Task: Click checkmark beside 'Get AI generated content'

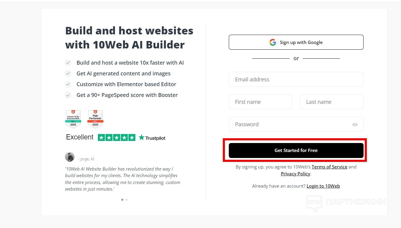Action: [x=68, y=74]
